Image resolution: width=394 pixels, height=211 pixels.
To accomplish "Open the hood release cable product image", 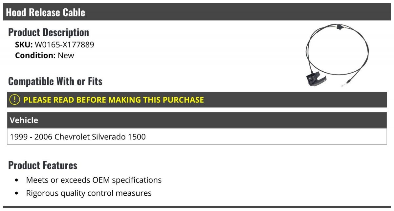I will pyautogui.click(x=337, y=55).
